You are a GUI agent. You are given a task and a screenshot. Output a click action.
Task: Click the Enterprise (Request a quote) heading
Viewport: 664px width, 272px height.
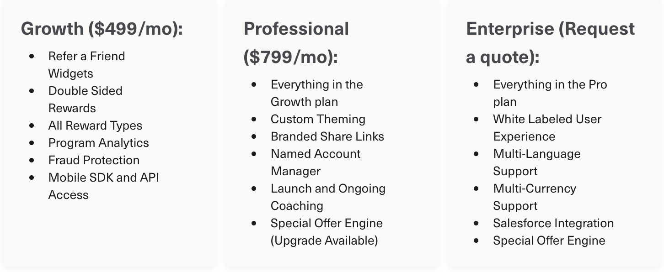551,43
